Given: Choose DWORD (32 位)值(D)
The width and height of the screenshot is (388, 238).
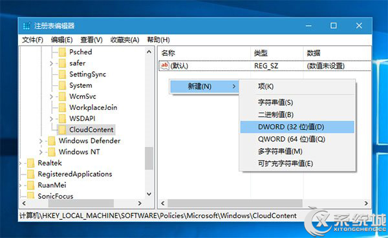Looking at the screenshot, I should click(x=297, y=127).
